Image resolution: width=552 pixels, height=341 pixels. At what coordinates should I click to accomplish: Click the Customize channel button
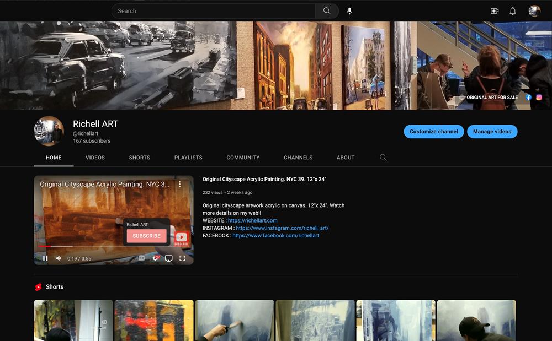pos(434,131)
